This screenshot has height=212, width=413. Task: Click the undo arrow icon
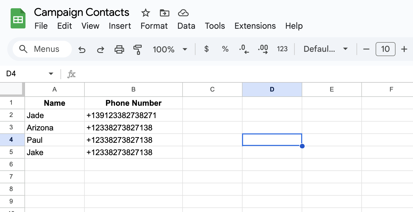[82, 49]
